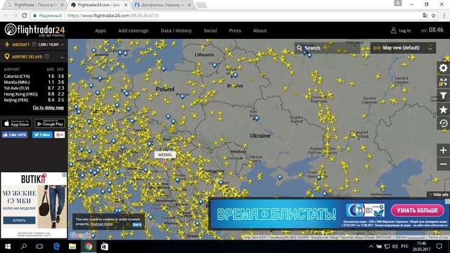
Task: Open the map settings gear icon
Action: click(443, 68)
